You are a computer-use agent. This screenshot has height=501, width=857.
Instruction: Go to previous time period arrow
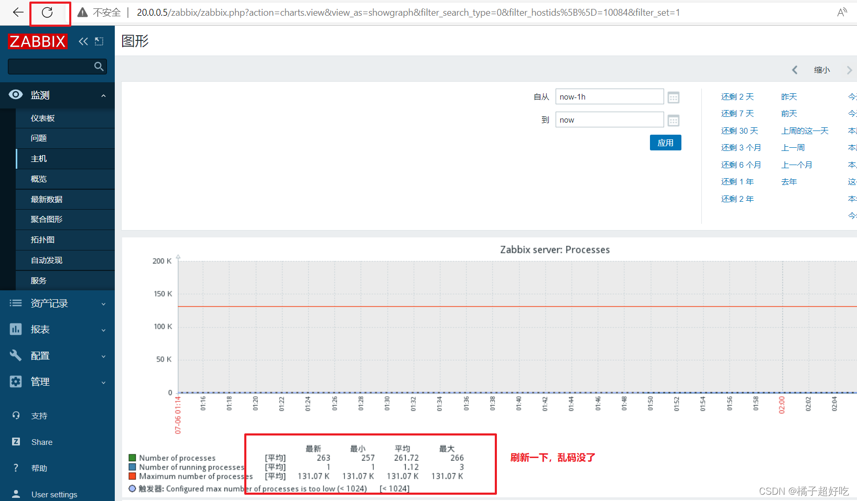tap(795, 70)
